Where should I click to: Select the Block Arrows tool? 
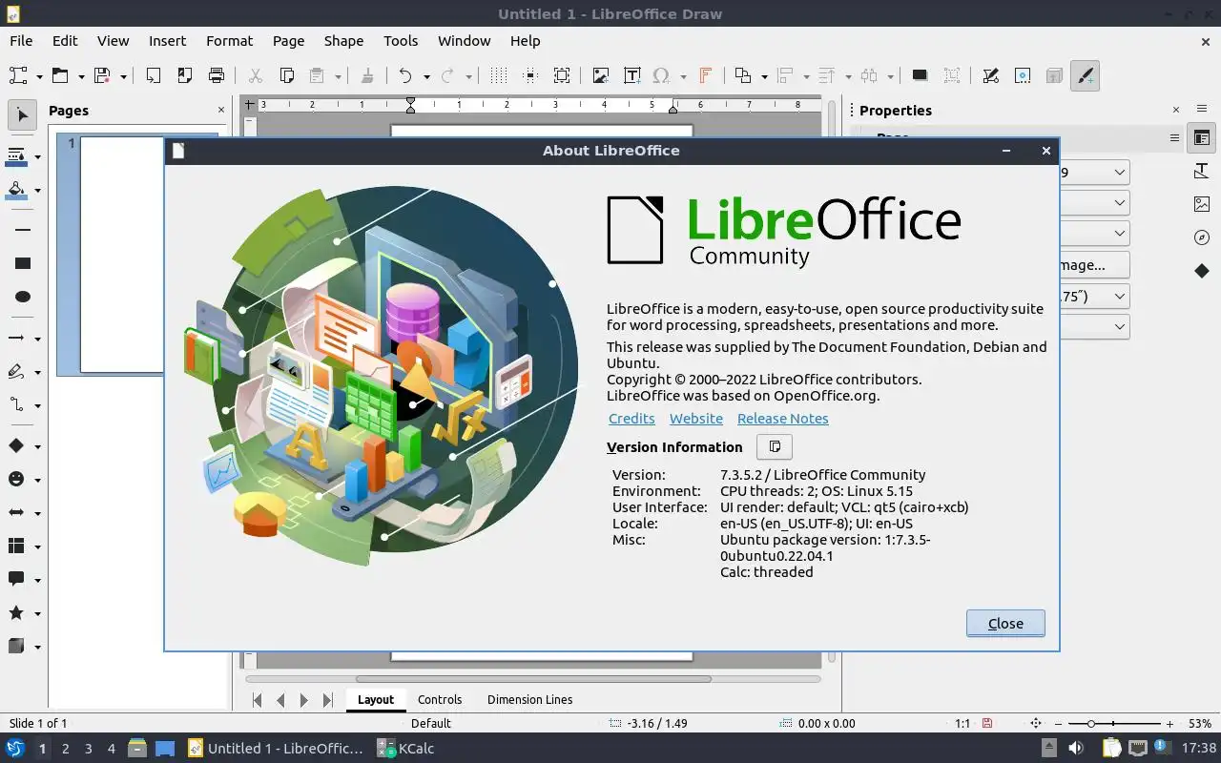pyautogui.click(x=16, y=513)
